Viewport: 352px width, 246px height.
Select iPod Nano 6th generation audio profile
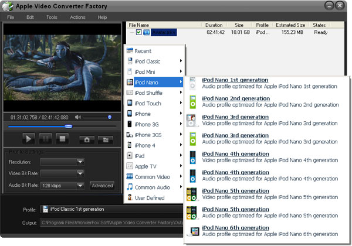pos(235,228)
